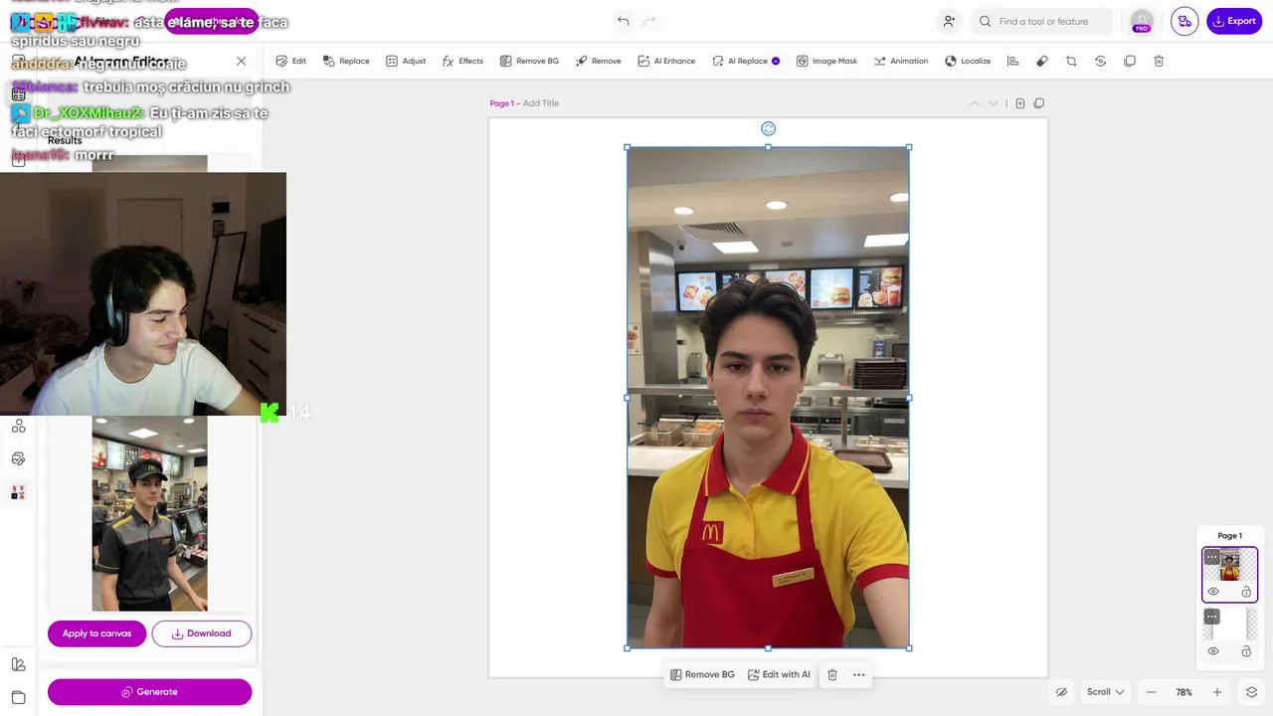
Task: Click the Download button
Action: pyautogui.click(x=202, y=633)
